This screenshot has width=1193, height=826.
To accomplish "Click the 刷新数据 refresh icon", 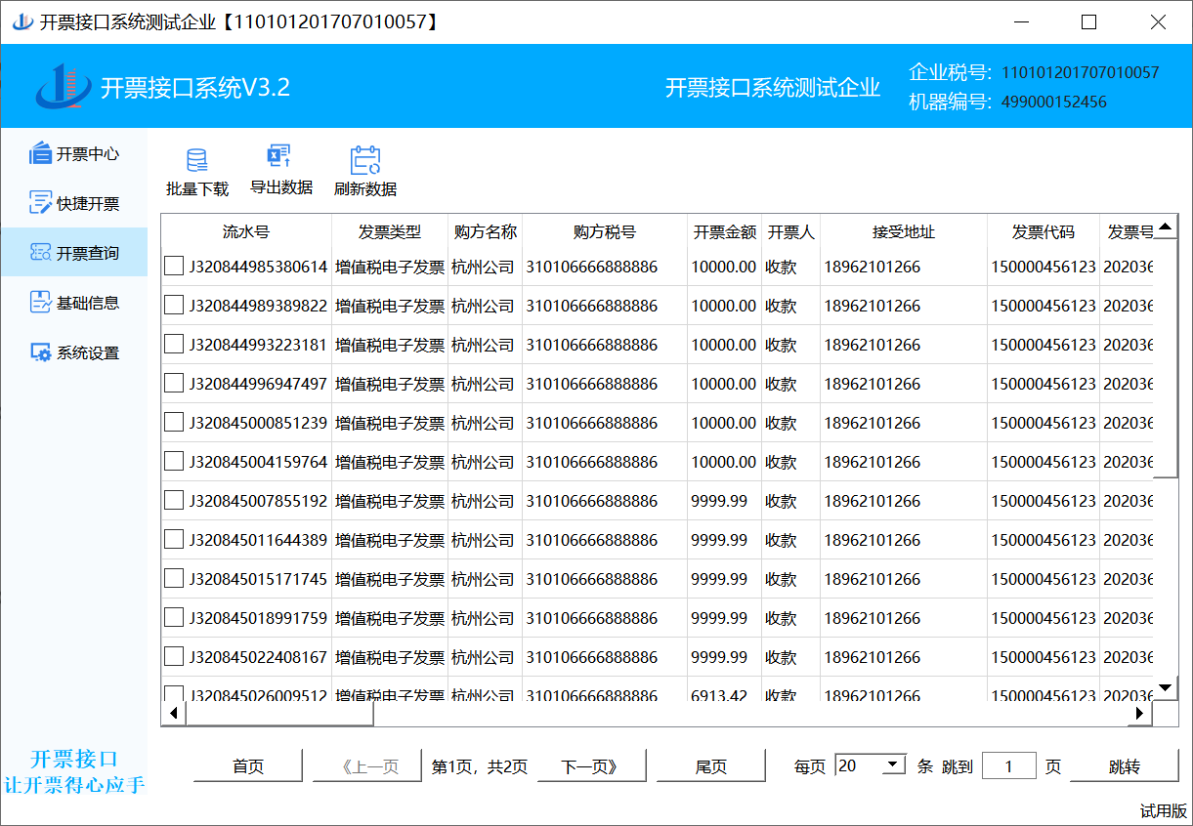I will [365, 160].
